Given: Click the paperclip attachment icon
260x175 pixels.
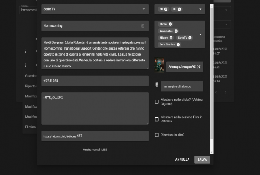Looking at the screenshot, I should click(x=157, y=84).
